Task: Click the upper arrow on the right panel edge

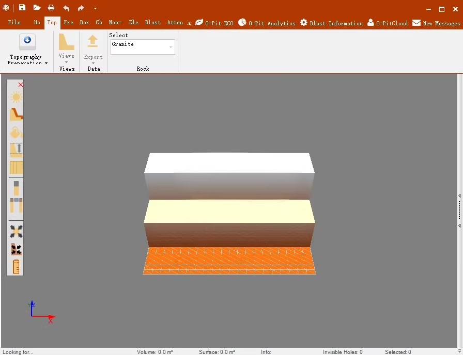Action: pos(459,196)
